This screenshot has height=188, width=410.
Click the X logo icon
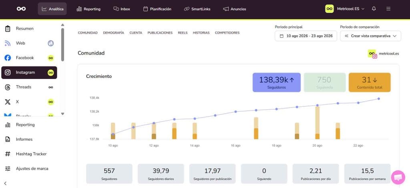point(8,102)
